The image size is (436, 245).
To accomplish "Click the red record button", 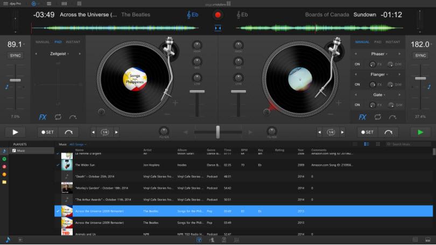I will pos(217,15).
